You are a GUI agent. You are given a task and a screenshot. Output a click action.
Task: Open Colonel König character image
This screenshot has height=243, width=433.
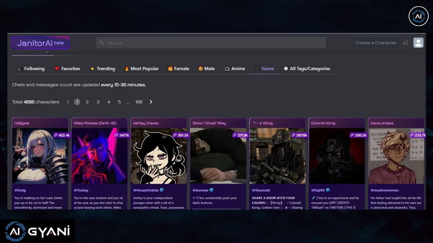click(337, 156)
